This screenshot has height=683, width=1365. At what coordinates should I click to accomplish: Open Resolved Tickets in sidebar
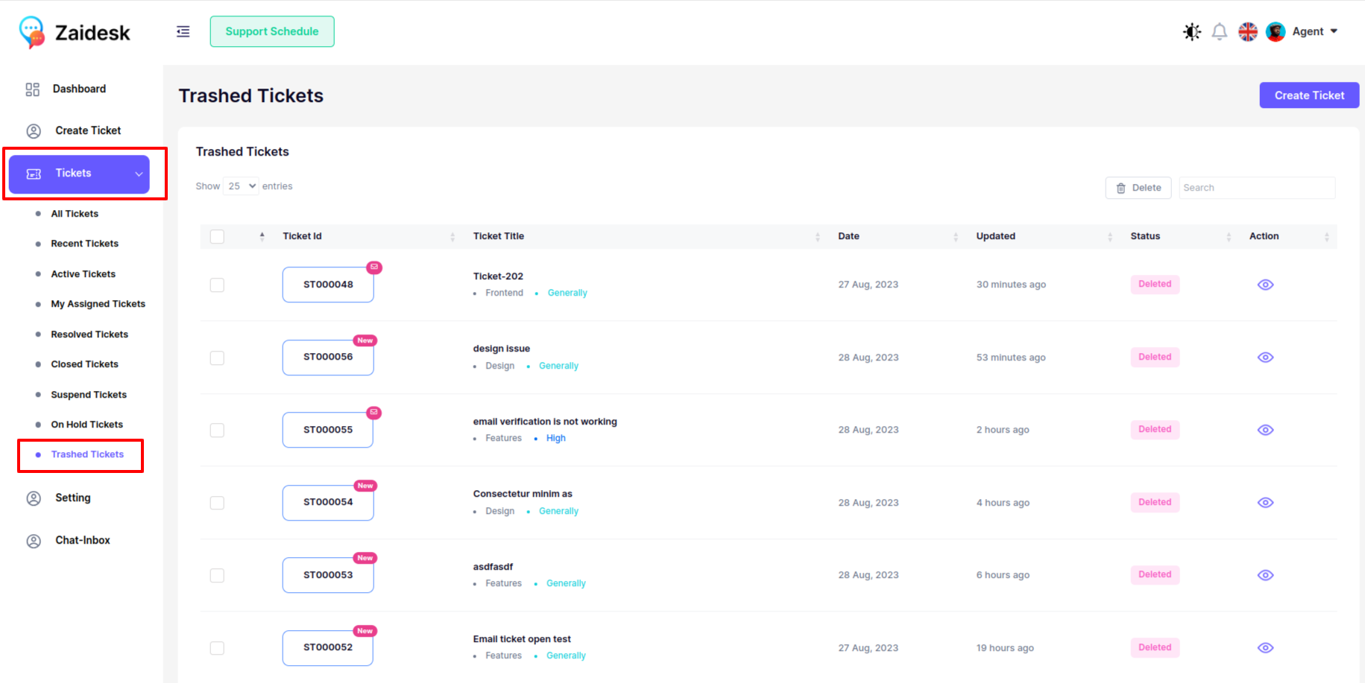(89, 334)
